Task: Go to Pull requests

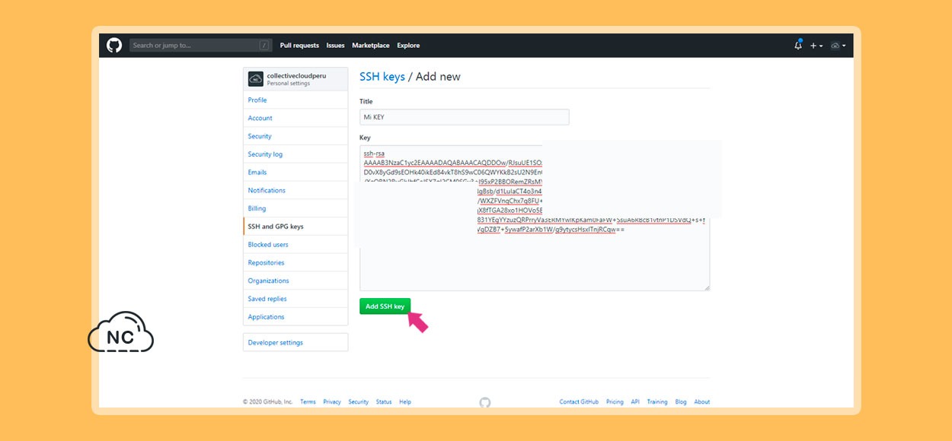Action: click(x=299, y=46)
